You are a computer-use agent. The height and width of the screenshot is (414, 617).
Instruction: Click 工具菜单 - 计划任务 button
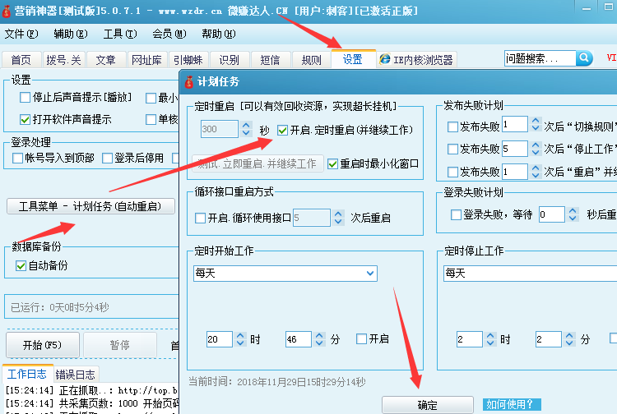tap(90, 206)
